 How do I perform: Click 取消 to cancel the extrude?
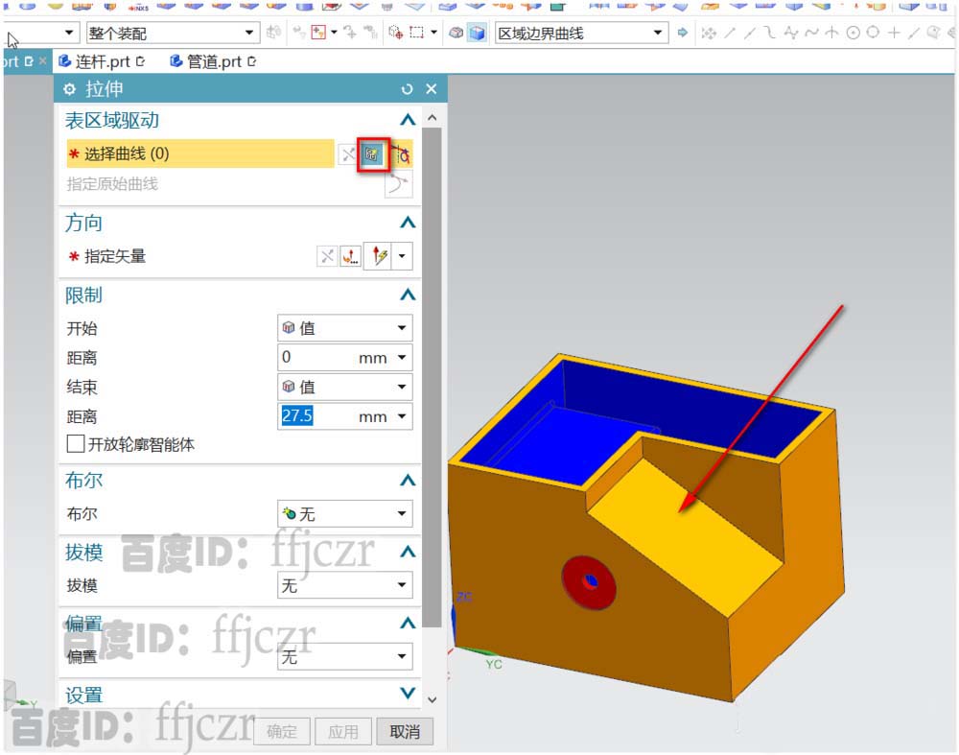405,731
